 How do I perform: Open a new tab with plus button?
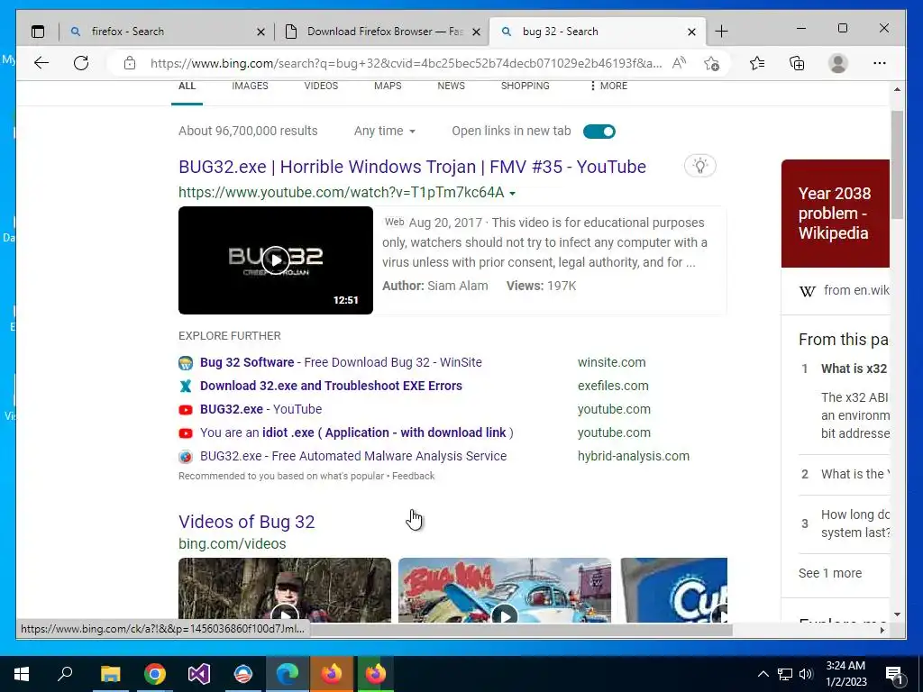[722, 32]
